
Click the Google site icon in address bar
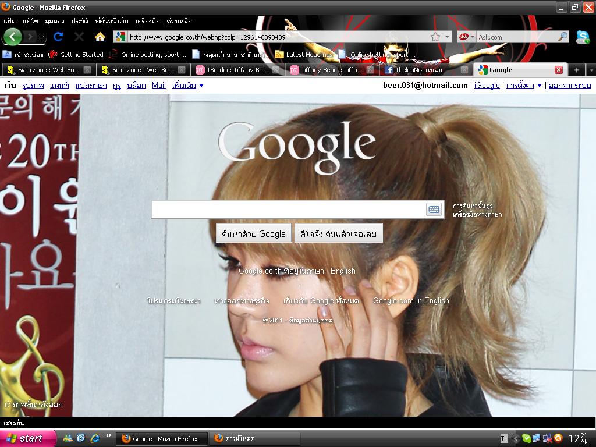tap(120, 37)
